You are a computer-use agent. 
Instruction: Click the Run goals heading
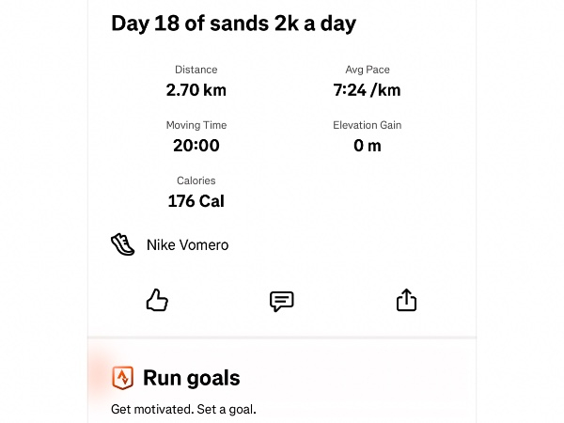[191, 378]
